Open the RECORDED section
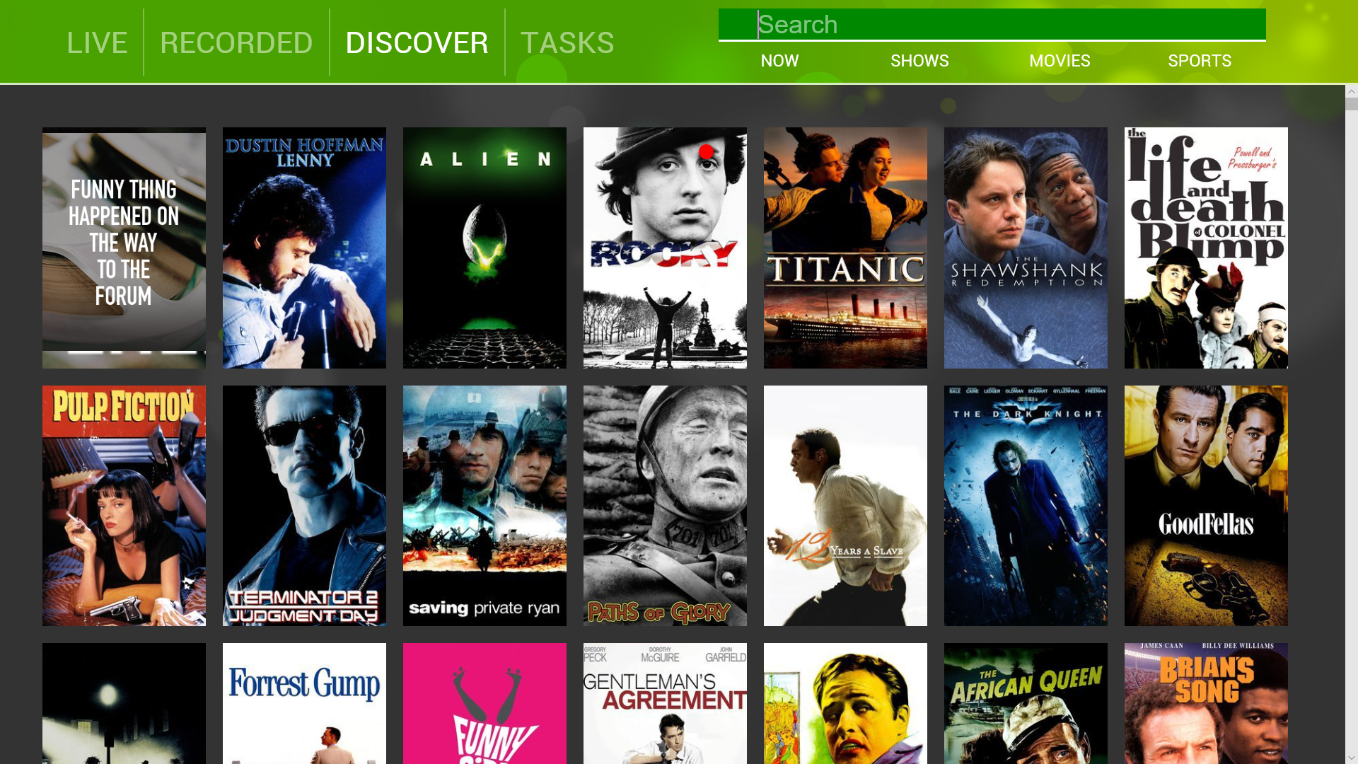The width and height of the screenshot is (1358, 764). pyautogui.click(x=236, y=42)
